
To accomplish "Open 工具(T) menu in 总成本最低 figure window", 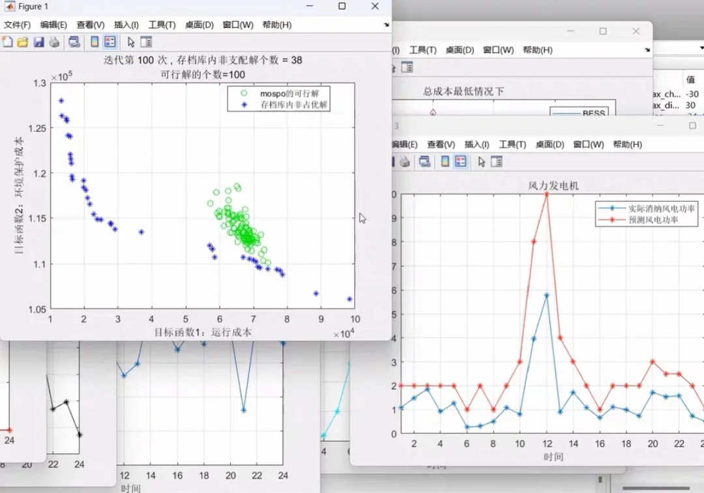I will coord(422,49).
